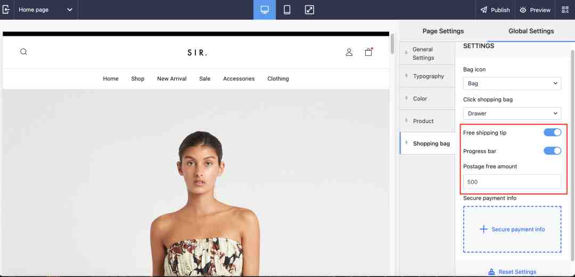Switch to Page Settings tab
The height and width of the screenshot is (277, 575).
point(443,31)
